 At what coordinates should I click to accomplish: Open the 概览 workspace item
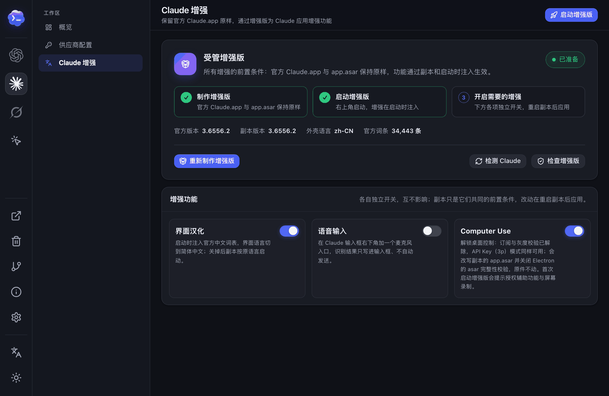[91, 27]
